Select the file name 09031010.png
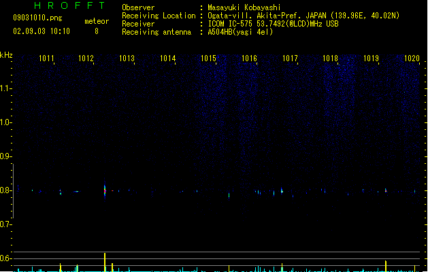This screenshot has height=272, width=428. point(37,18)
